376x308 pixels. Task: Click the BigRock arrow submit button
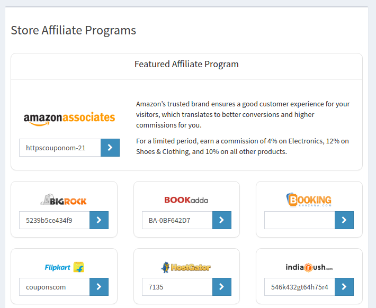click(99, 220)
